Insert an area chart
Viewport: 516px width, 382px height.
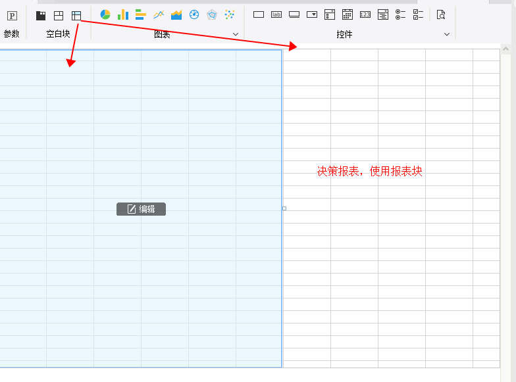point(176,14)
